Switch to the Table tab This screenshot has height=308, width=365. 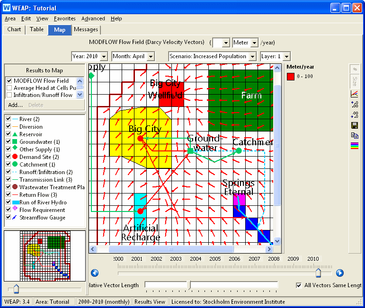[x=36, y=29]
